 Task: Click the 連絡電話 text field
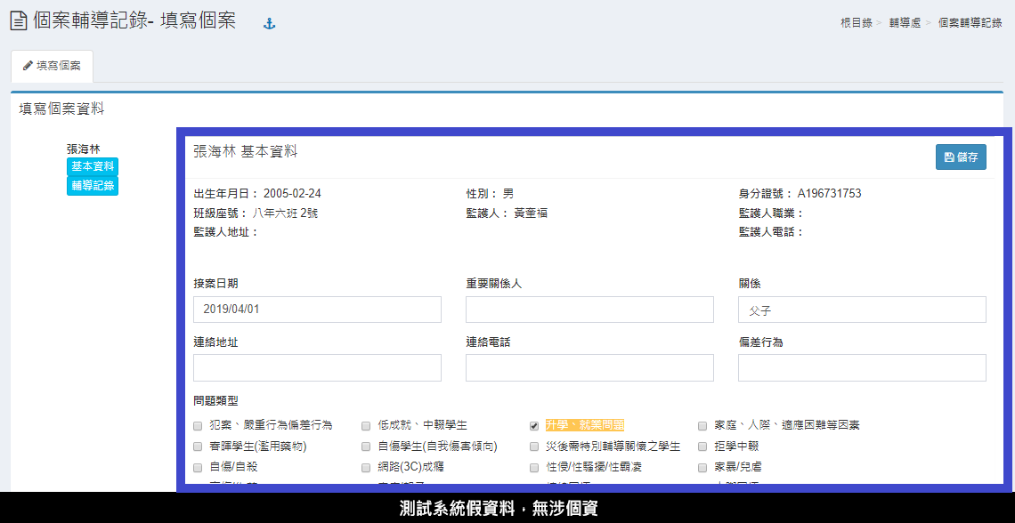coord(589,367)
